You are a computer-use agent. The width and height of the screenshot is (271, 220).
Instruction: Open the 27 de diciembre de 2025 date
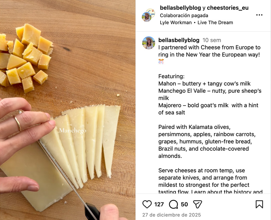171,215
